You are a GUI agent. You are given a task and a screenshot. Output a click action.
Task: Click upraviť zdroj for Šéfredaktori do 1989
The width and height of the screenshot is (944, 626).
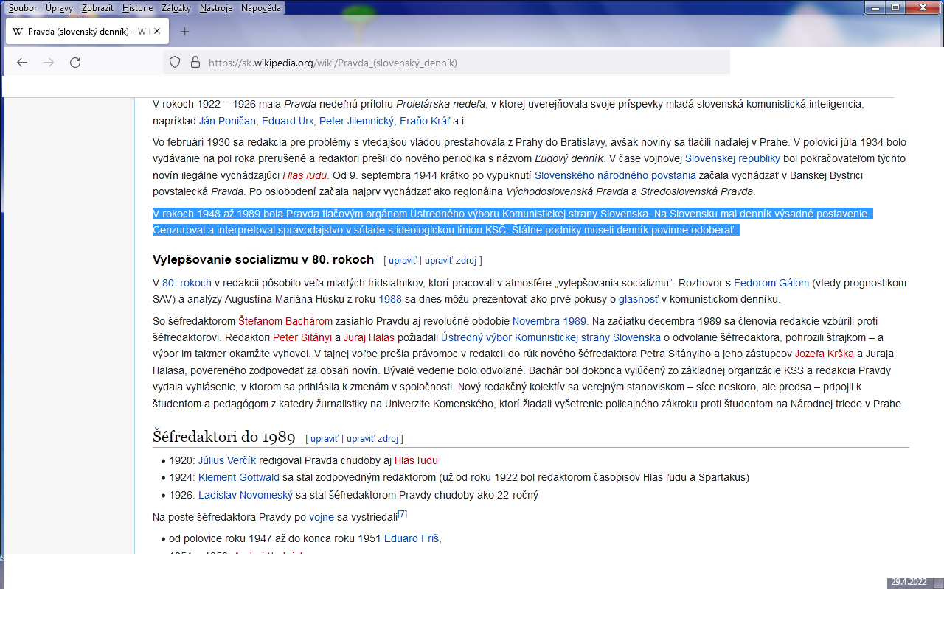coord(372,439)
